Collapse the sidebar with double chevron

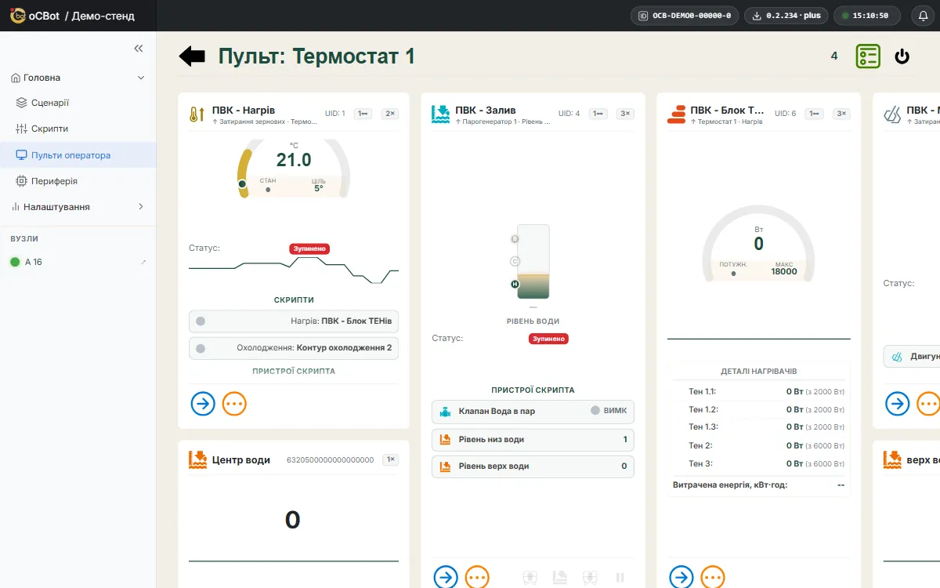coord(139,48)
